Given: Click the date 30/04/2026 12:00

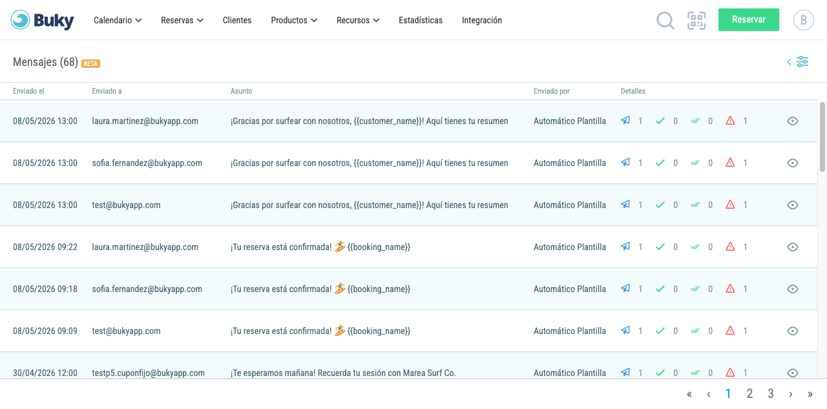Looking at the screenshot, I should pos(45,373).
